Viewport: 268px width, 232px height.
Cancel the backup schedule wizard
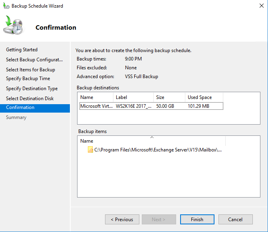[x=235, y=220]
